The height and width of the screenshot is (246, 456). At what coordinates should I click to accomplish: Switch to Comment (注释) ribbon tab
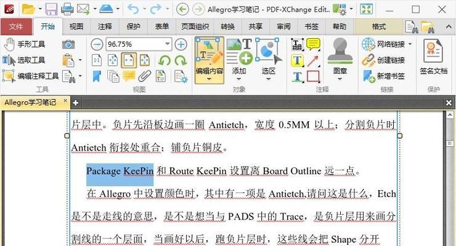(x=105, y=26)
